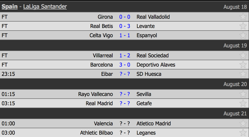Toggle star for Athletic Bilbao vs Leganes
This screenshot has height=137, width=249.
[243, 133]
